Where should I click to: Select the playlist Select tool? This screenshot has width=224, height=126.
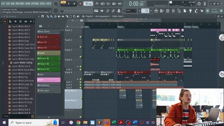pyautogui.click(x=70, y=16)
